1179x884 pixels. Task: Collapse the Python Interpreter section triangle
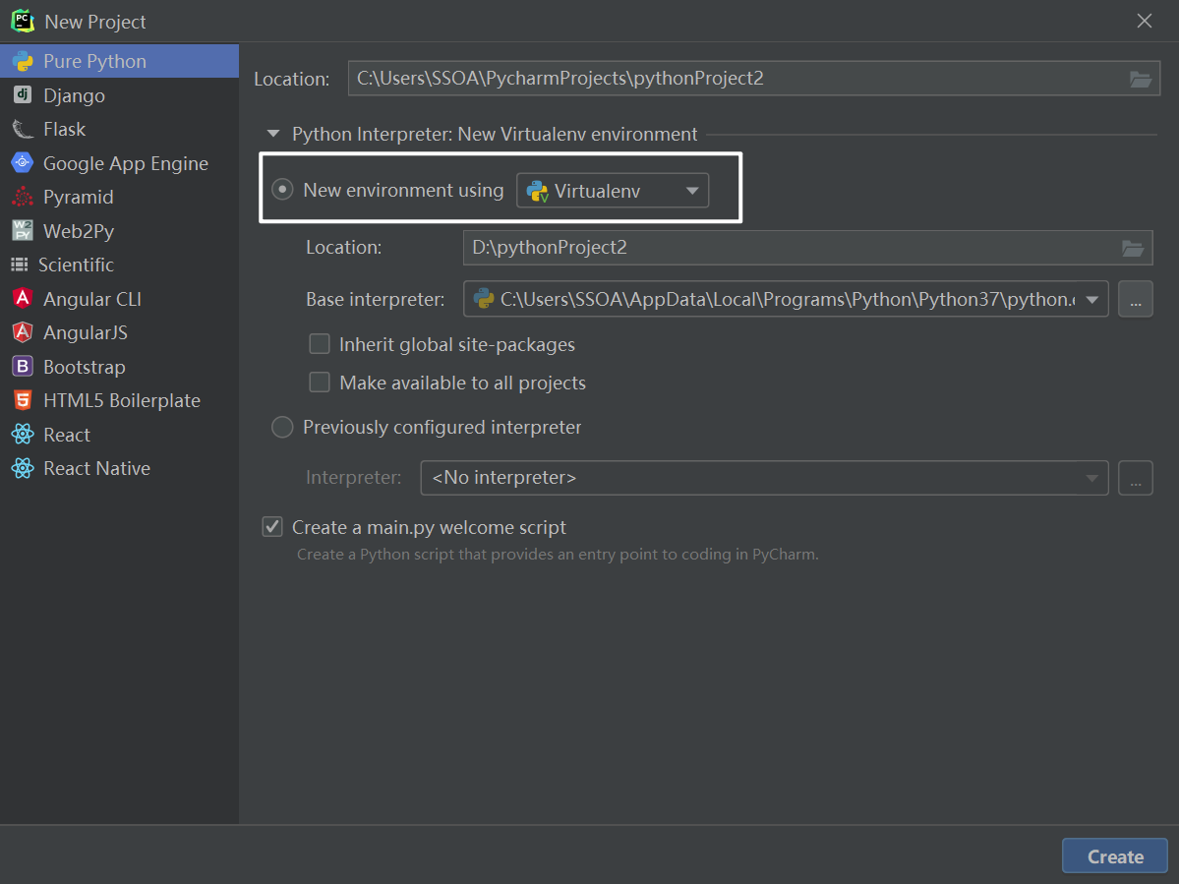[x=273, y=135]
